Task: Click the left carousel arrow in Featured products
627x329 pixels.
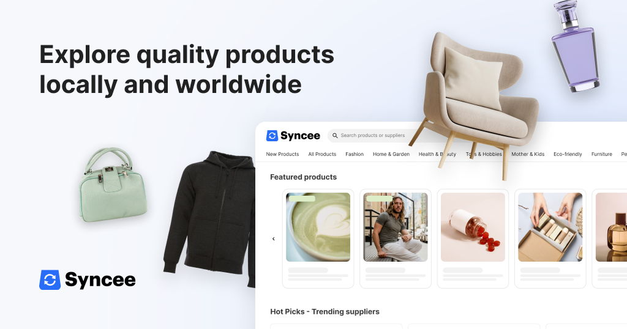Action: (274, 238)
